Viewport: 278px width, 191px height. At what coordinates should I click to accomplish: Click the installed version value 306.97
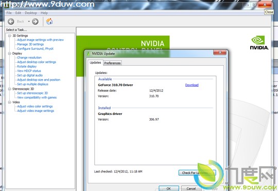coord(154,120)
